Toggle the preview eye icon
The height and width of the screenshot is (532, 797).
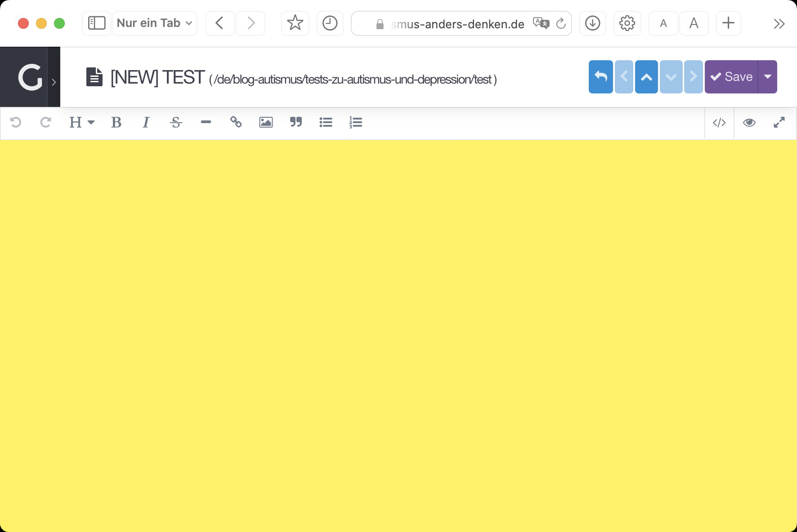pyautogui.click(x=749, y=123)
